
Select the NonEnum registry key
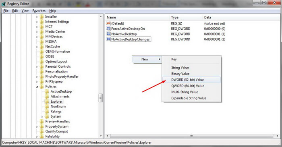click(58, 106)
